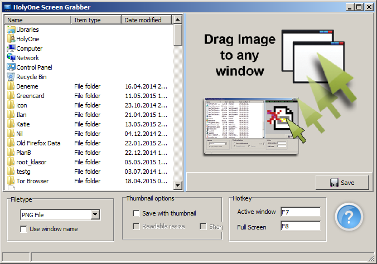The width and height of the screenshot is (377, 264).
Task: Click the Drag Image preview thumbnail
Action: tap(252, 126)
